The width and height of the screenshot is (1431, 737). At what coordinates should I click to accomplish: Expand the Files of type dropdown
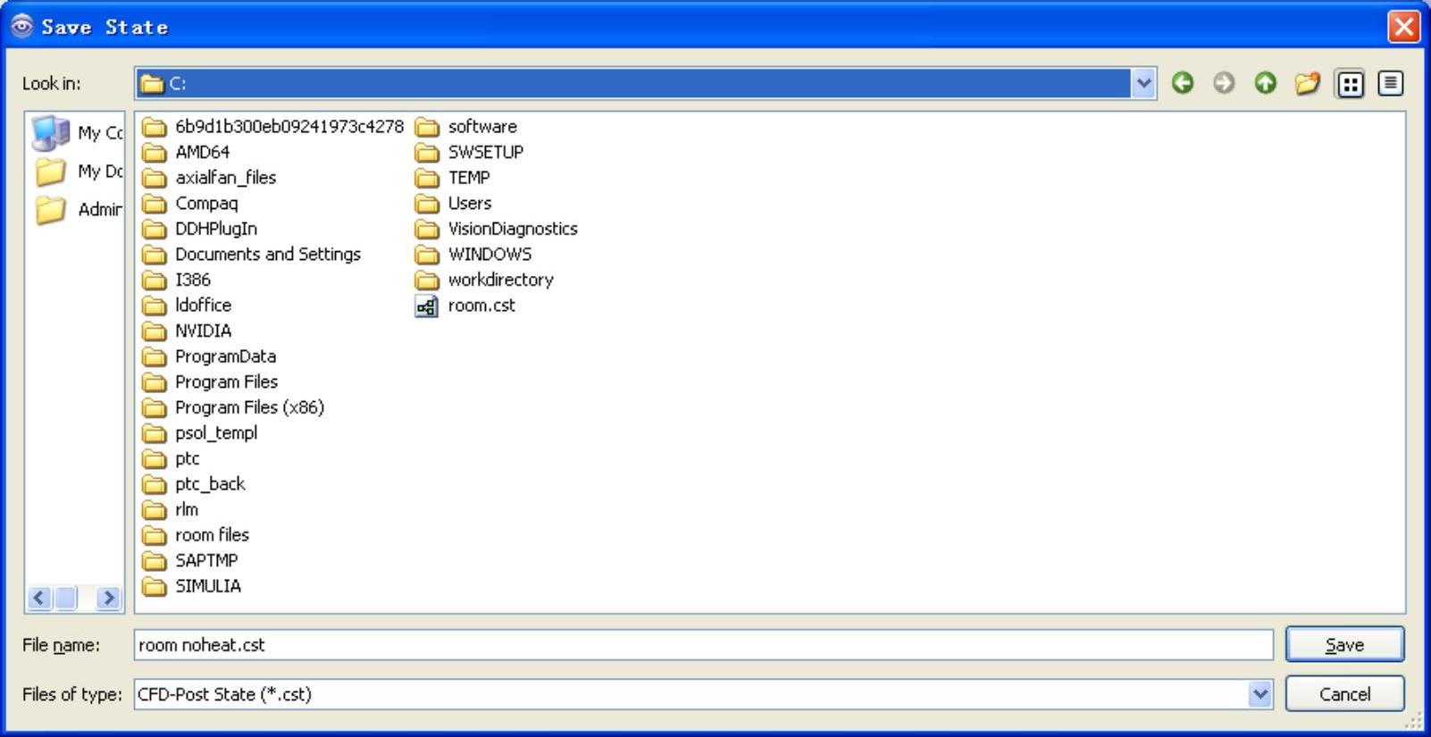click(1260, 694)
